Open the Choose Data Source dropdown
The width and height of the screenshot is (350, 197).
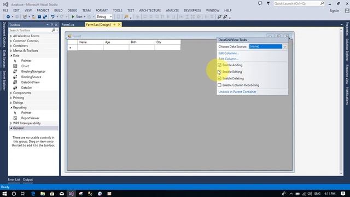coord(285,47)
